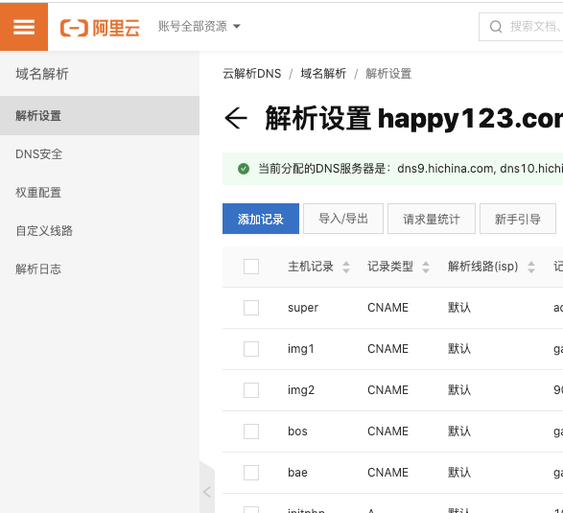This screenshot has height=513, width=563.
Task: Click the img1 host record cell
Action: coord(301,349)
